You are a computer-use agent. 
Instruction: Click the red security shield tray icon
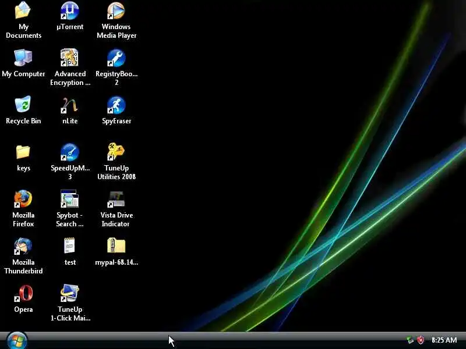pyautogui.click(x=421, y=340)
